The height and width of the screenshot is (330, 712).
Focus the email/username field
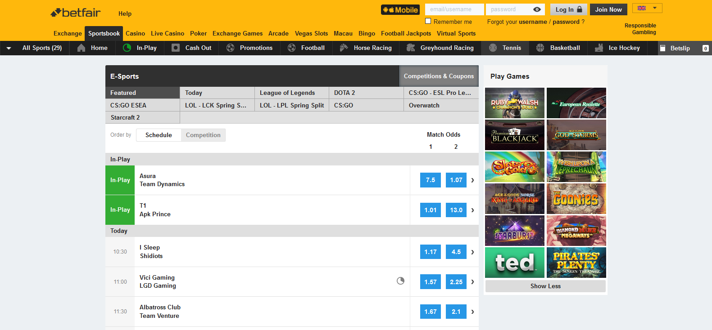[x=454, y=9]
